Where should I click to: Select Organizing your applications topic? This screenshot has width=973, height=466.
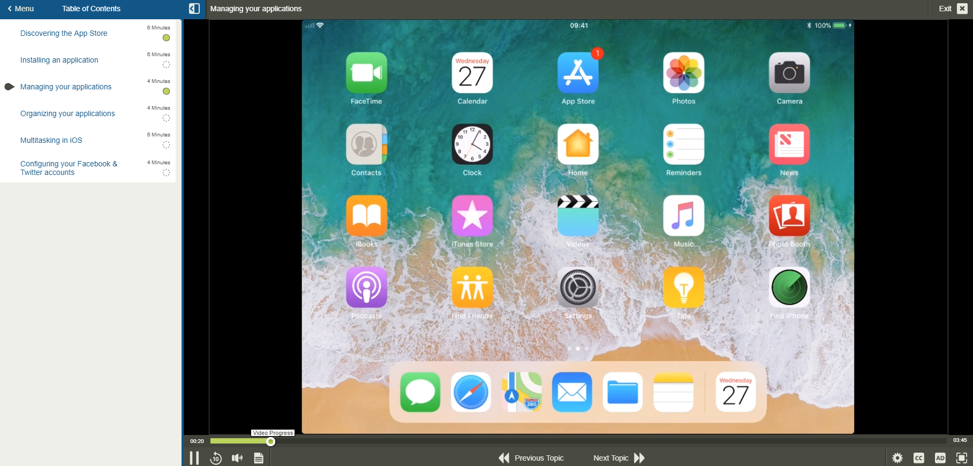(x=67, y=113)
